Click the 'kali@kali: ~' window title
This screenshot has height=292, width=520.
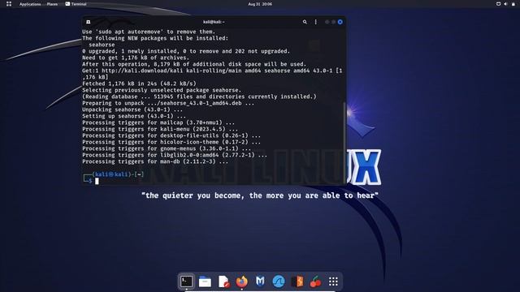coord(214,22)
